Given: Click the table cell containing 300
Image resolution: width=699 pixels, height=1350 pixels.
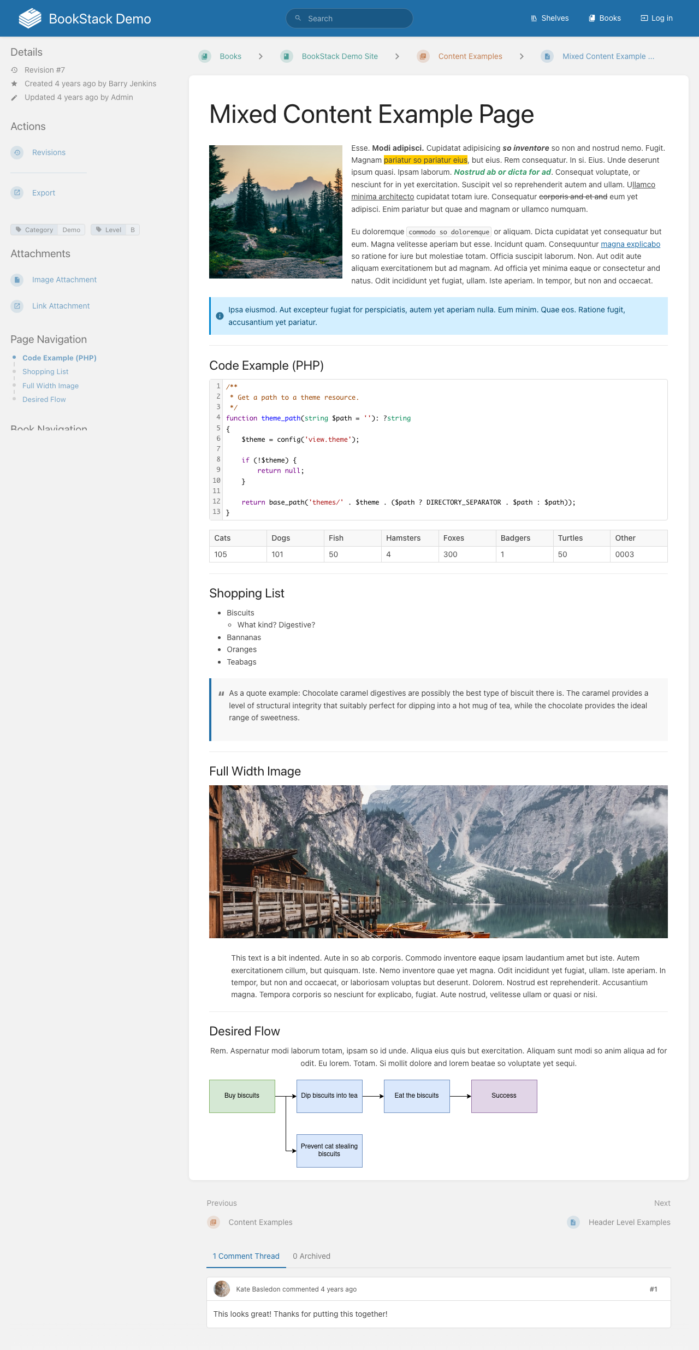Looking at the screenshot, I should [467, 554].
